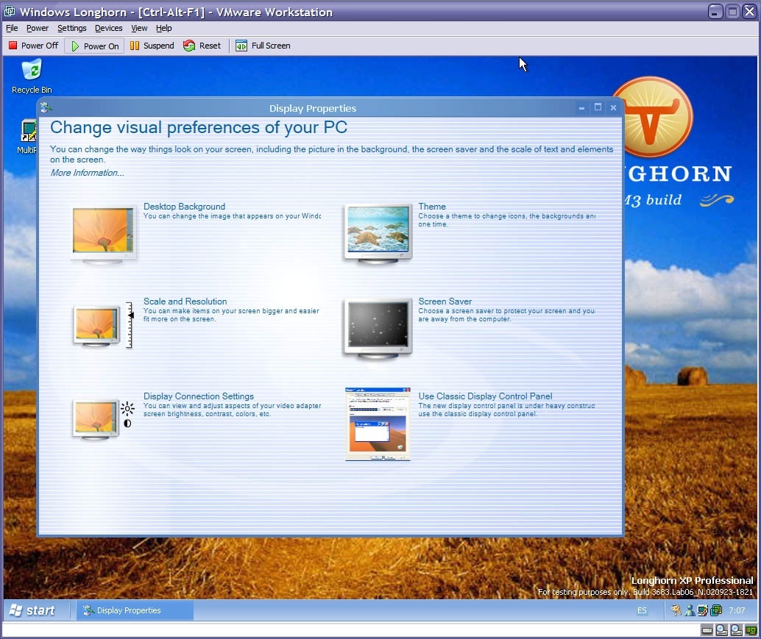Open the Classic Display Control Panel thumbnail
Screen dimensions: 761x639
coord(377,423)
